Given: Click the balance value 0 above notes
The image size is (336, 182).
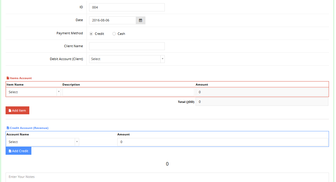Looking at the screenshot, I should click(x=167, y=164).
